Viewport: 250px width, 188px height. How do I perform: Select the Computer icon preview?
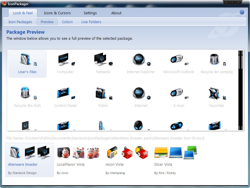65,64
